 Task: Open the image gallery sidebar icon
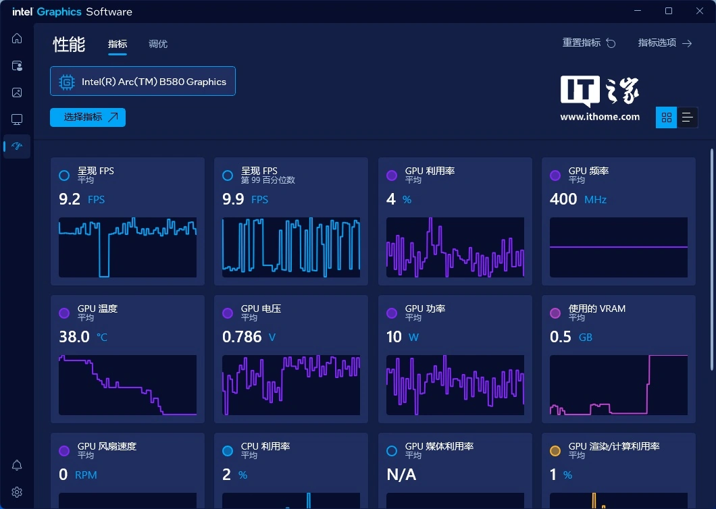17,92
